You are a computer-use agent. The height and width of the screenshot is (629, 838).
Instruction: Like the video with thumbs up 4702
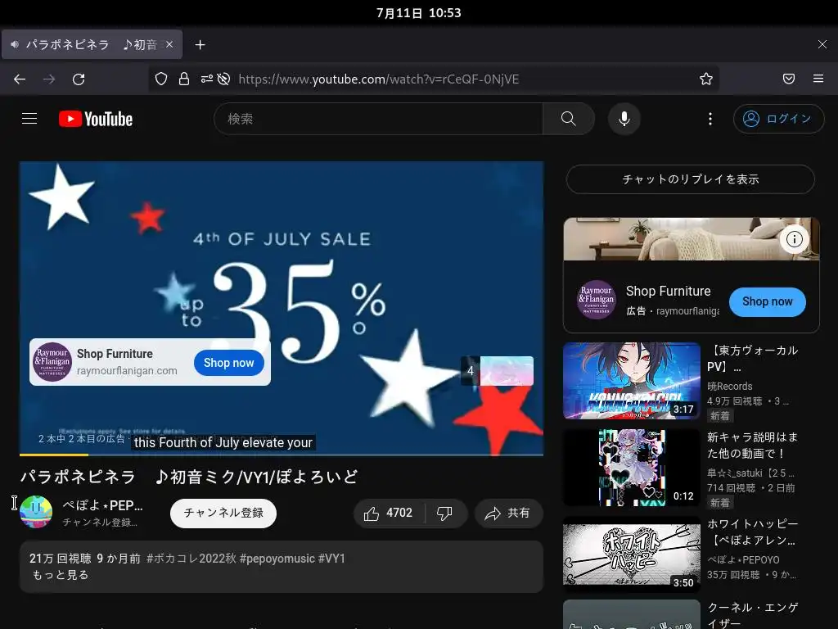[389, 513]
